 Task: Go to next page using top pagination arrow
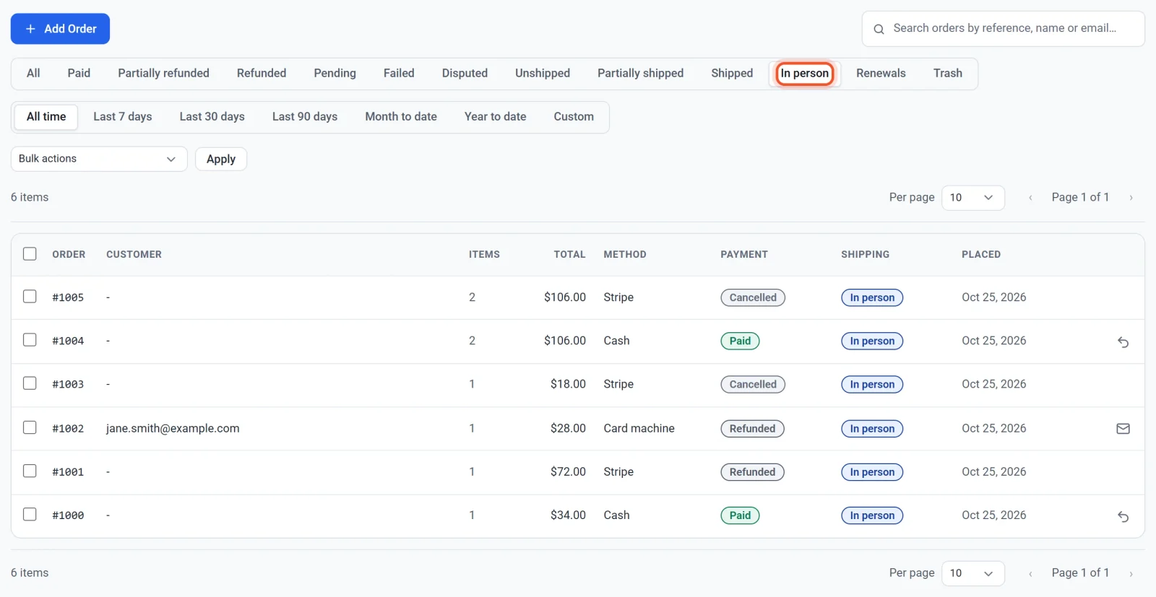[x=1131, y=198]
